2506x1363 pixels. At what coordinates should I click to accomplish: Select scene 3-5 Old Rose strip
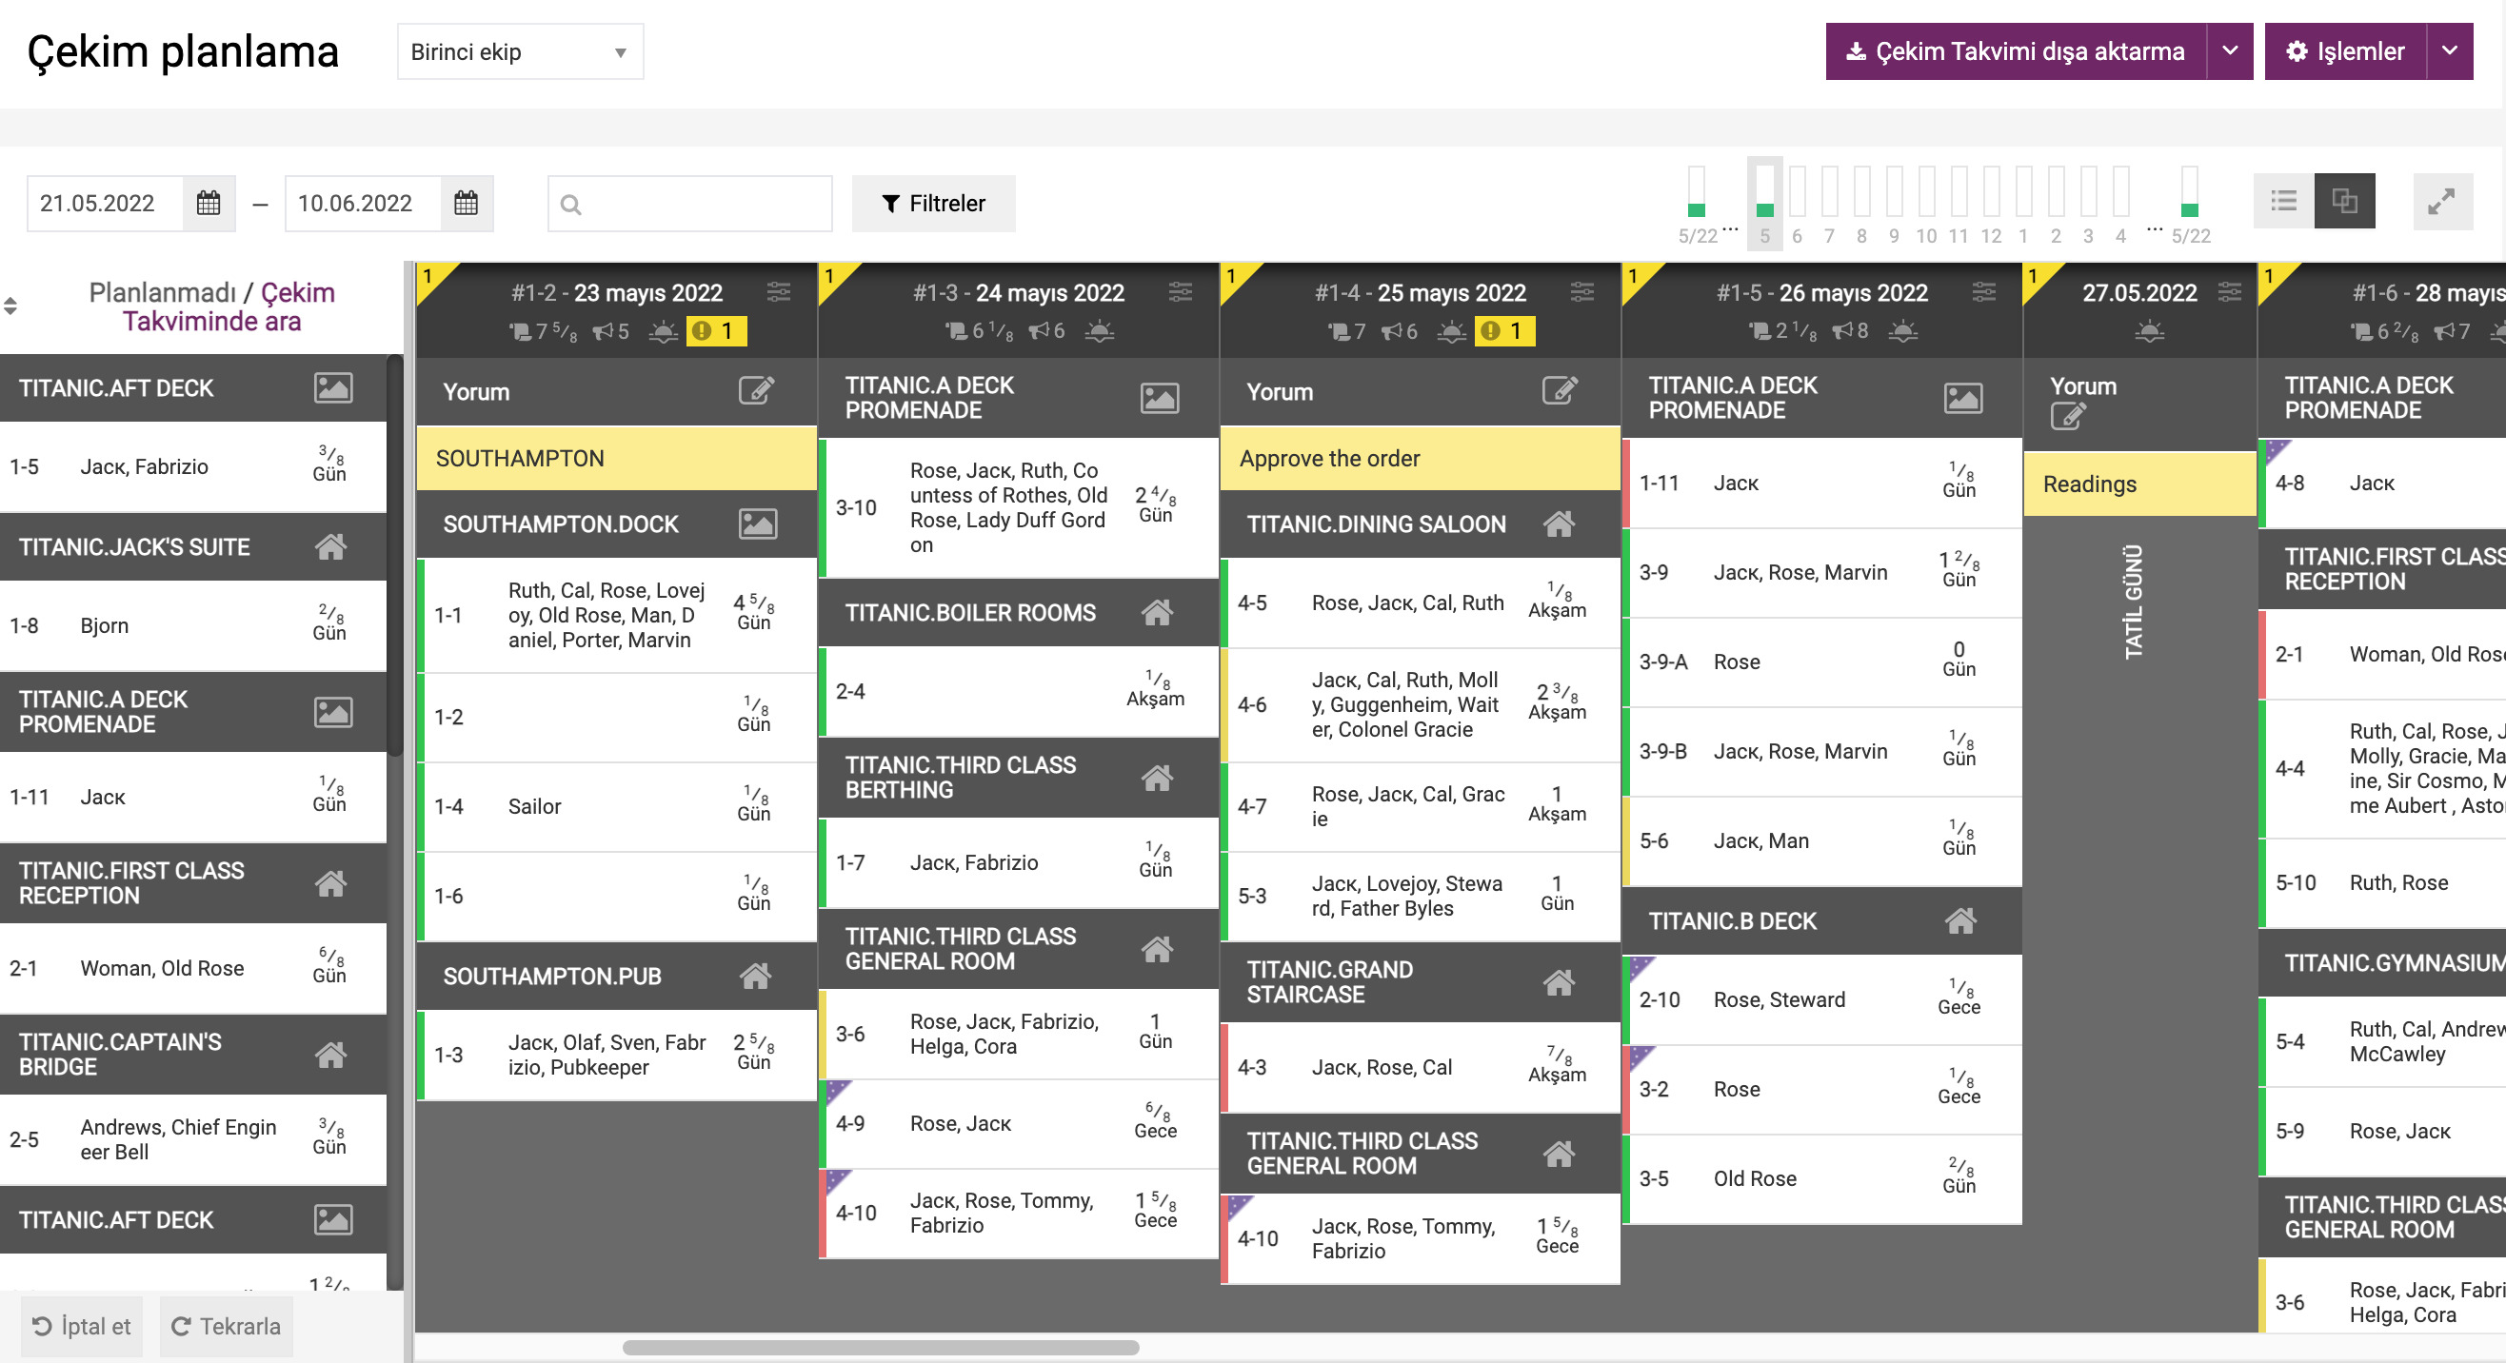pyautogui.click(x=1822, y=1178)
